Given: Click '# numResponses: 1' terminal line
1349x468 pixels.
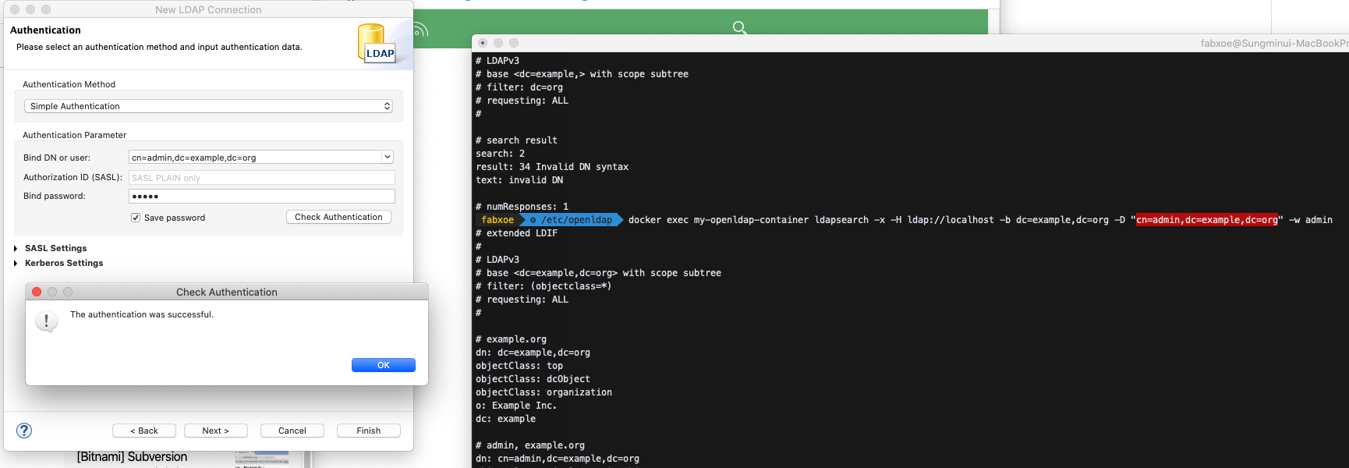Looking at the screenshot, I should [x=522, y=207].
